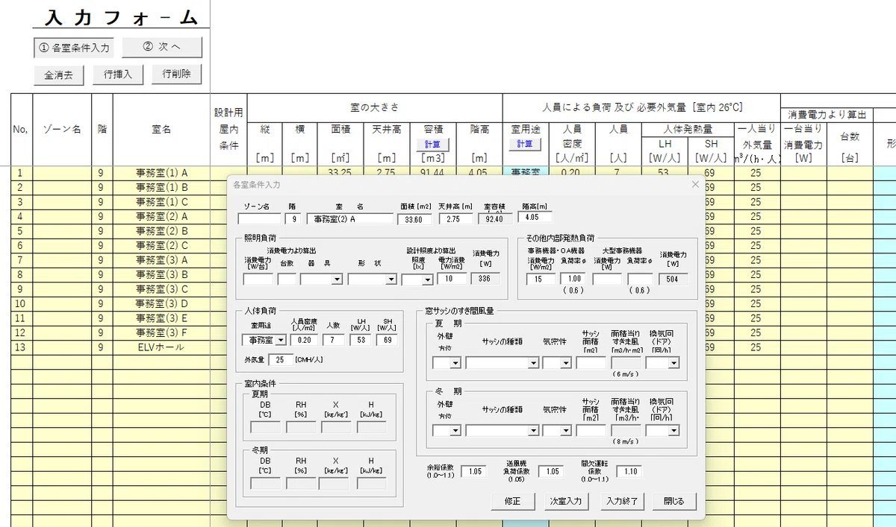Click the 面積 field showing 33.60
The width and height of the screenshot is (896, 527).
coord(414,219)
